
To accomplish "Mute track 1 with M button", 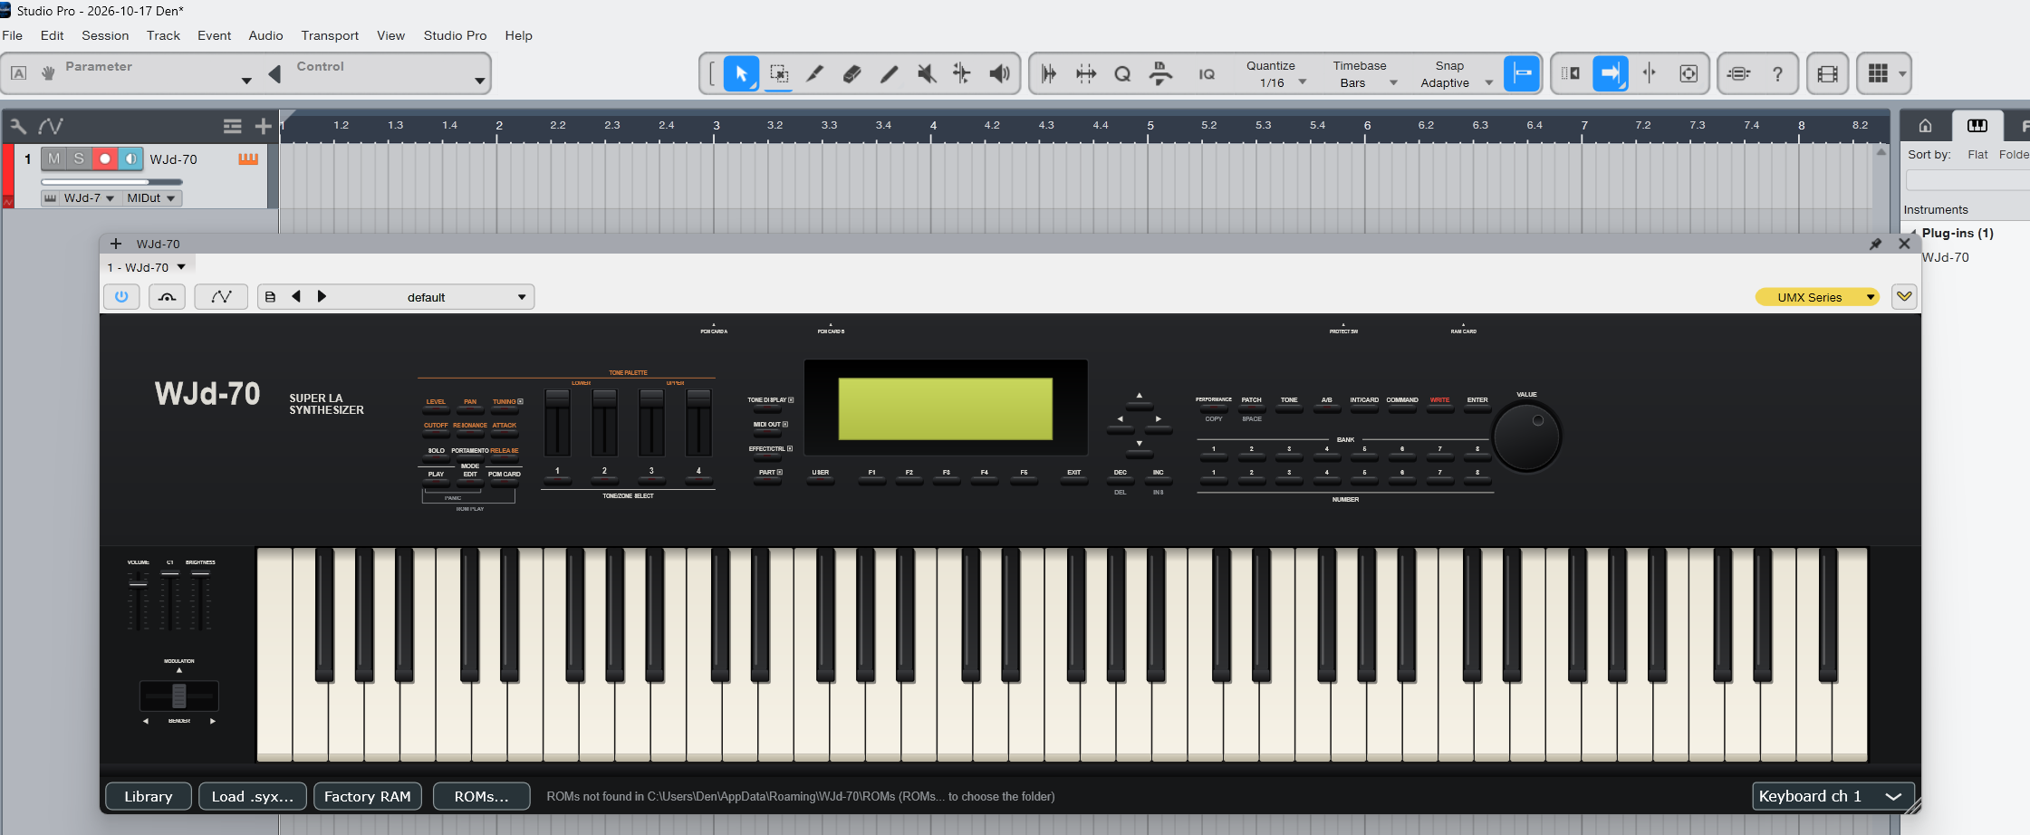I will pos(54,159).
